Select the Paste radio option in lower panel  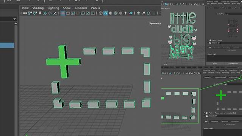tap(205, 113)
